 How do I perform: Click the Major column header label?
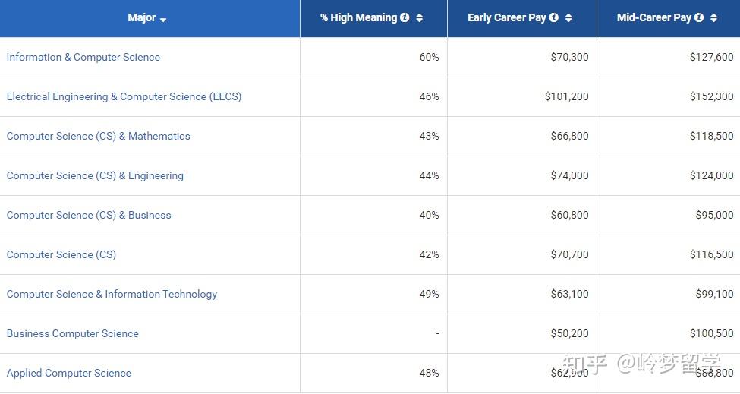click(142, 17)
